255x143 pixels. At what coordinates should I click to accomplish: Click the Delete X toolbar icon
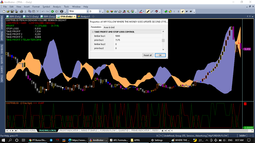tap(38, 11)
